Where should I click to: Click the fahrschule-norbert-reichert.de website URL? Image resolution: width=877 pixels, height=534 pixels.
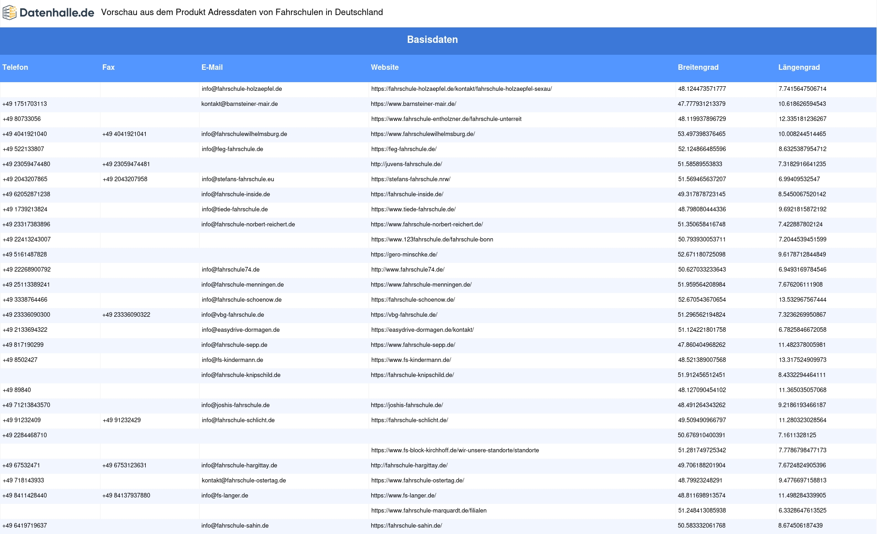(x=427, y=225)
